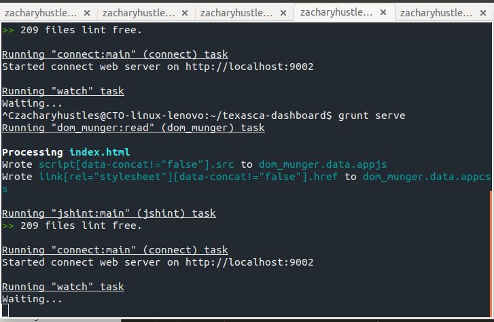This screenshot has width=494, height=322.
Task: Switch to the last zacharyhustle terminal tab
Action: coord(436,13)
